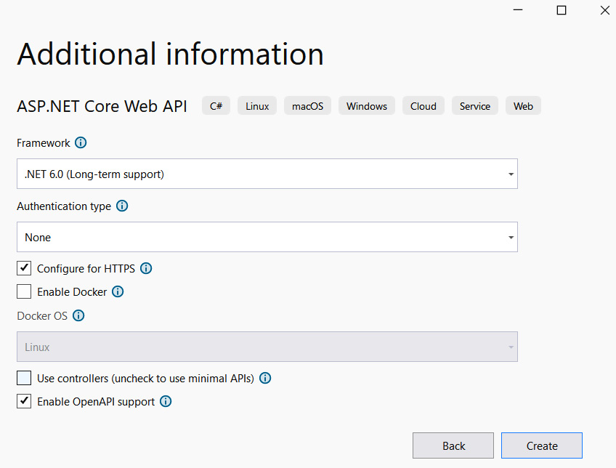Click the Docker OS label text

(42, 316)
